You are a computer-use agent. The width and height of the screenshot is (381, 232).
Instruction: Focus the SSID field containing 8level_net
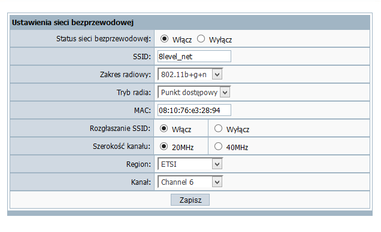click(194, 56)
